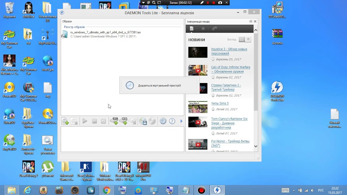Expand toolbar with blue arrow
Image resolution: width=347 pixels, height=195 pixels.
tap(181, 121)
